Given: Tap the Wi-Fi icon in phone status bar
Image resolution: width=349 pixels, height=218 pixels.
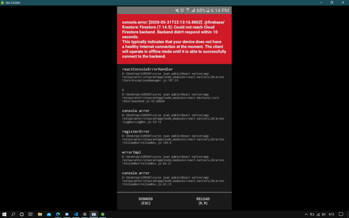Looking at the screenshot, I should pyautogui.click(x=187, y=10).
